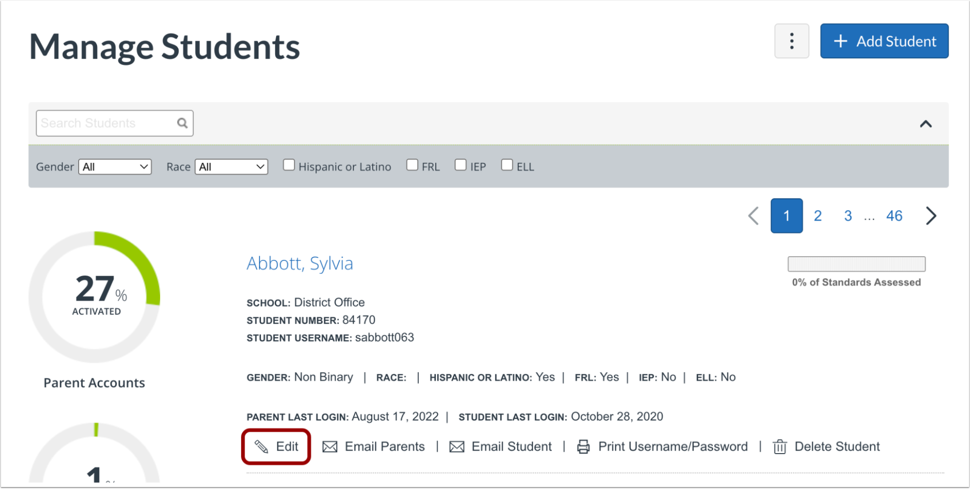Open the Gender filter dropdown

click(115, 166)
